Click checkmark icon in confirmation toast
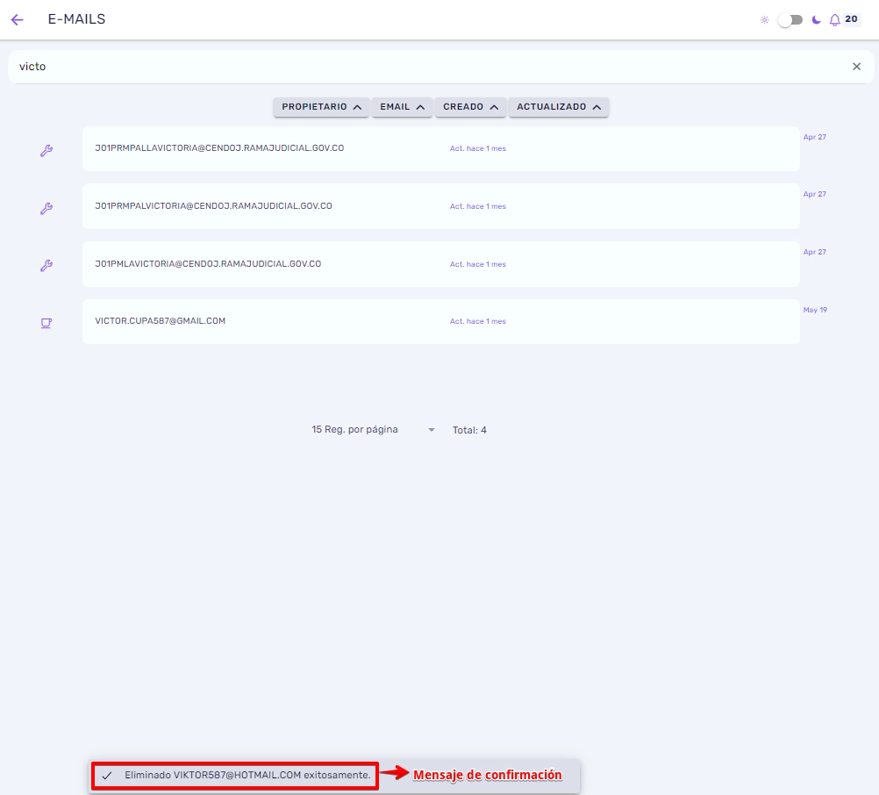This screenshot has width=879, height=795. click(x=107, y=776)
